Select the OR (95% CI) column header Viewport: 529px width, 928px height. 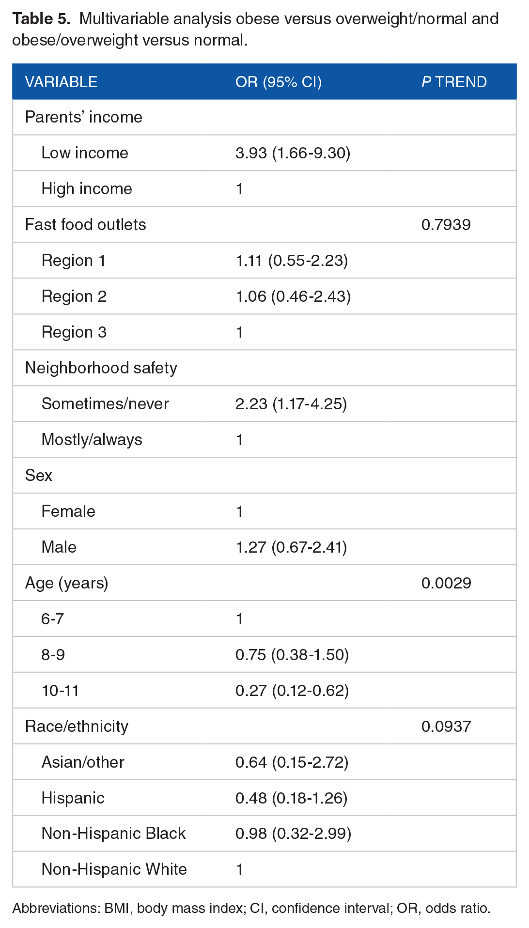click(279, 82)
